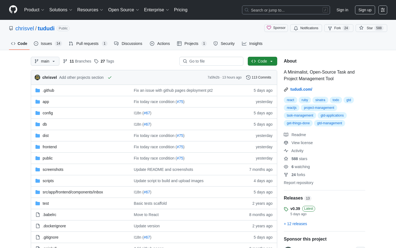Viewport: 396px width, 248px height.
Task: Select the project-management topic tag
Action: (x=319, y=108)
